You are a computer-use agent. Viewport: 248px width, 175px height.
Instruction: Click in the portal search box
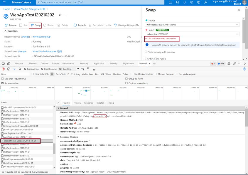100,2
